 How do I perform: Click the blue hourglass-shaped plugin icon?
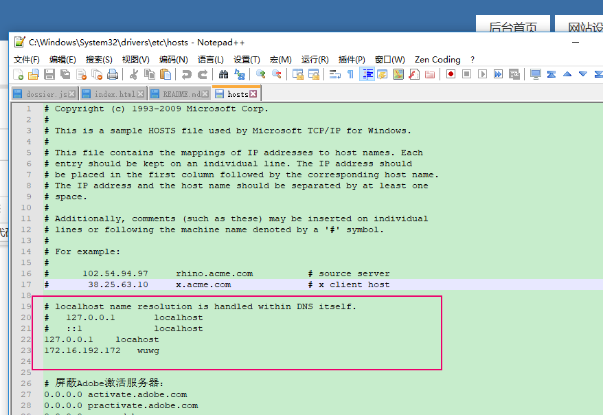(551, 74)
